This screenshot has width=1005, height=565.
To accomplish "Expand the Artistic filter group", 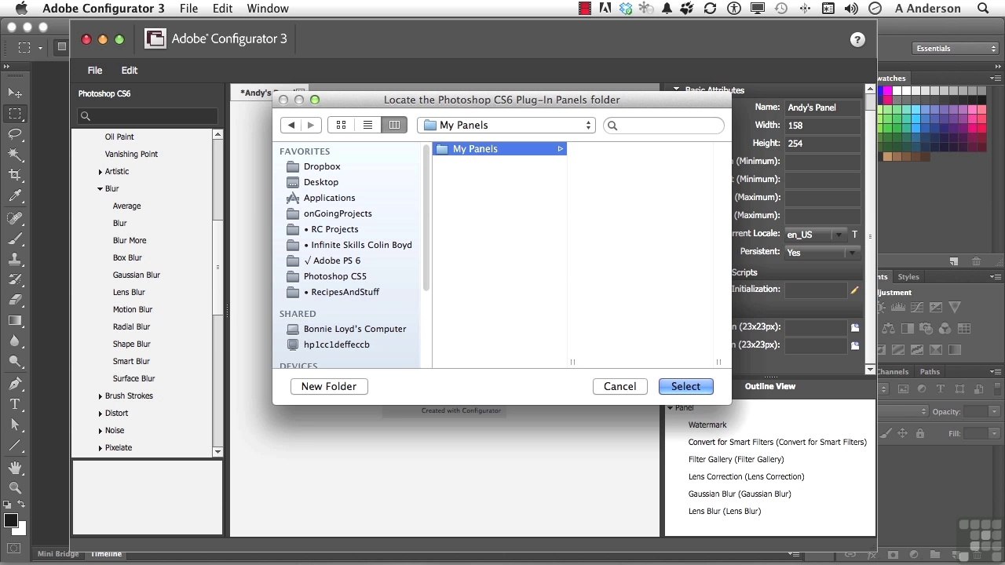I will [x=100, y=172].
